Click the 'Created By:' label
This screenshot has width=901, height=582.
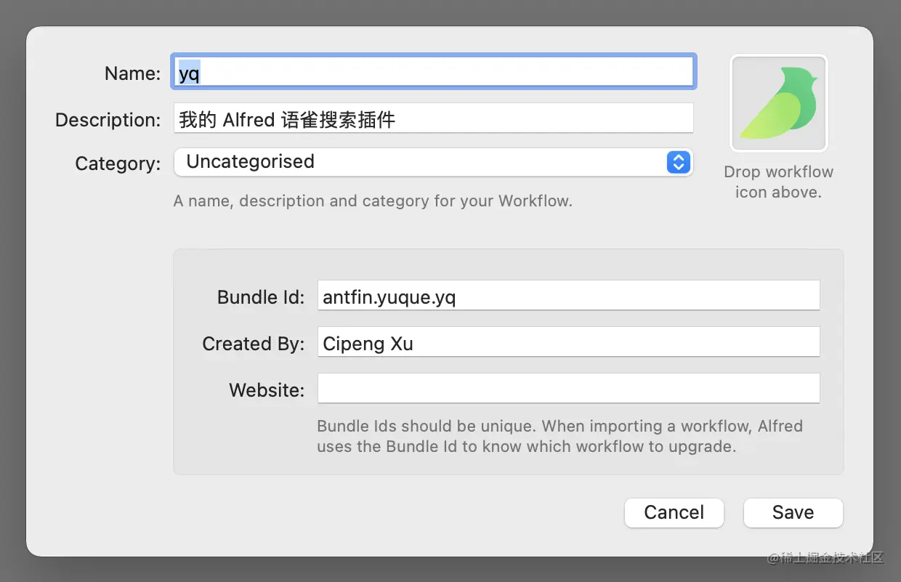(x=254, y=344)
